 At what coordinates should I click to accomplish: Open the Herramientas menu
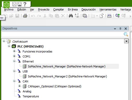[108, 9]
